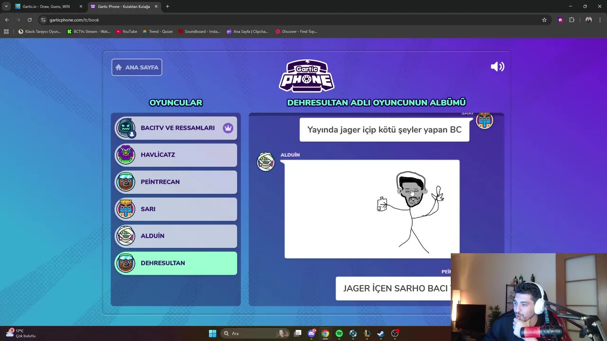This screenshot has width=607, height=341.
Task: Open League of Legends taskbar icon
Action: pyautogui.click(x=367, y=333)
